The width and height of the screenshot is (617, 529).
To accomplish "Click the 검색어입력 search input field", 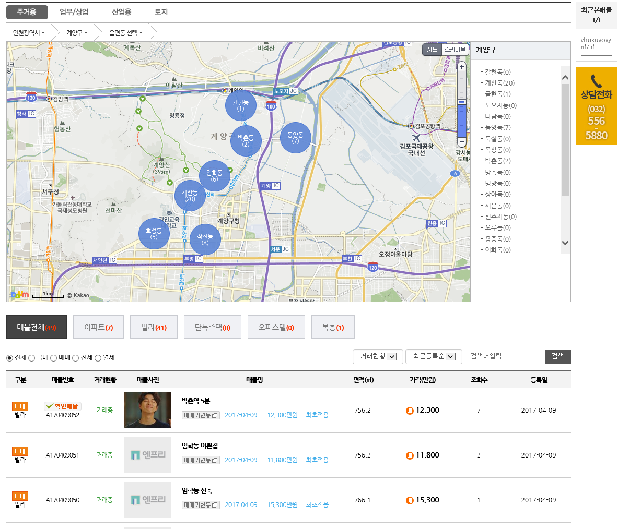I will 503,356.
